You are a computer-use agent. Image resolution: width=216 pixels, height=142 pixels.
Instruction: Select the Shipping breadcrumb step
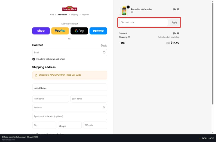[x=74, y=15]
